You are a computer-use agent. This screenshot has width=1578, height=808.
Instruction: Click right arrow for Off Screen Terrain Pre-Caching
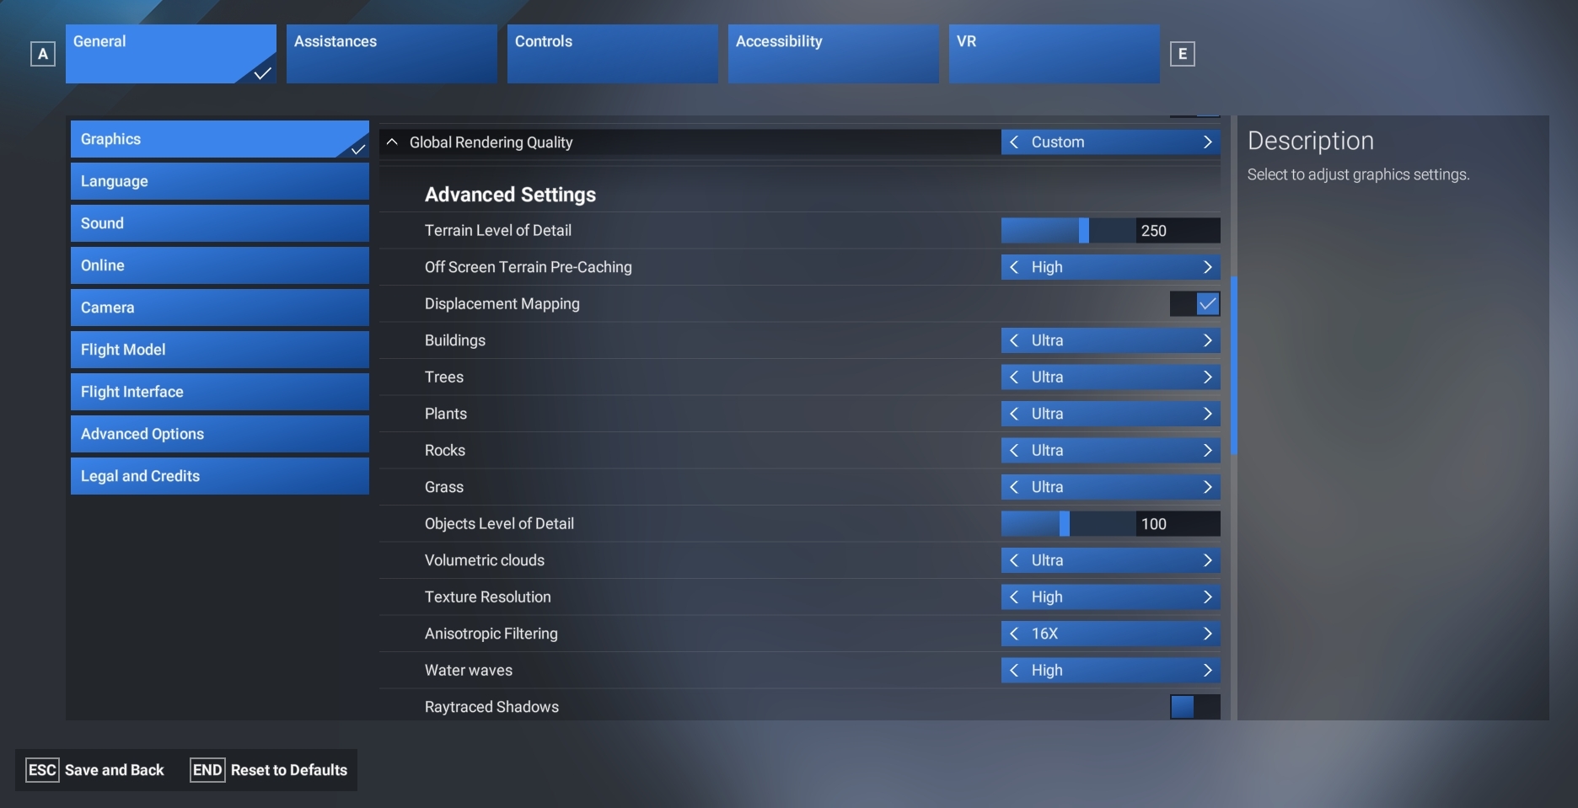coord(1208,267)
